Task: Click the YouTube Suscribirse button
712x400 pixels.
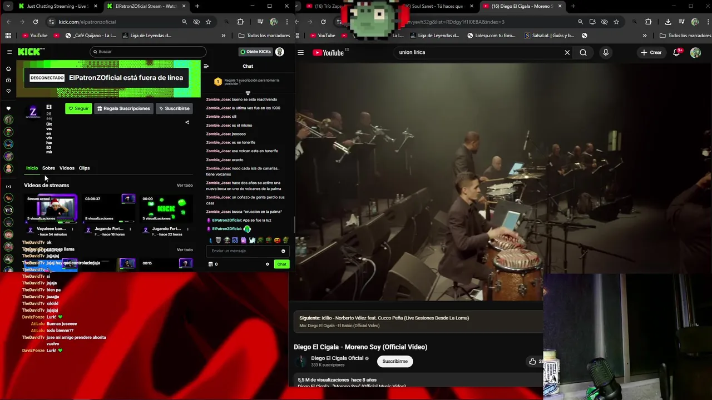Action: tap(395, 362)
